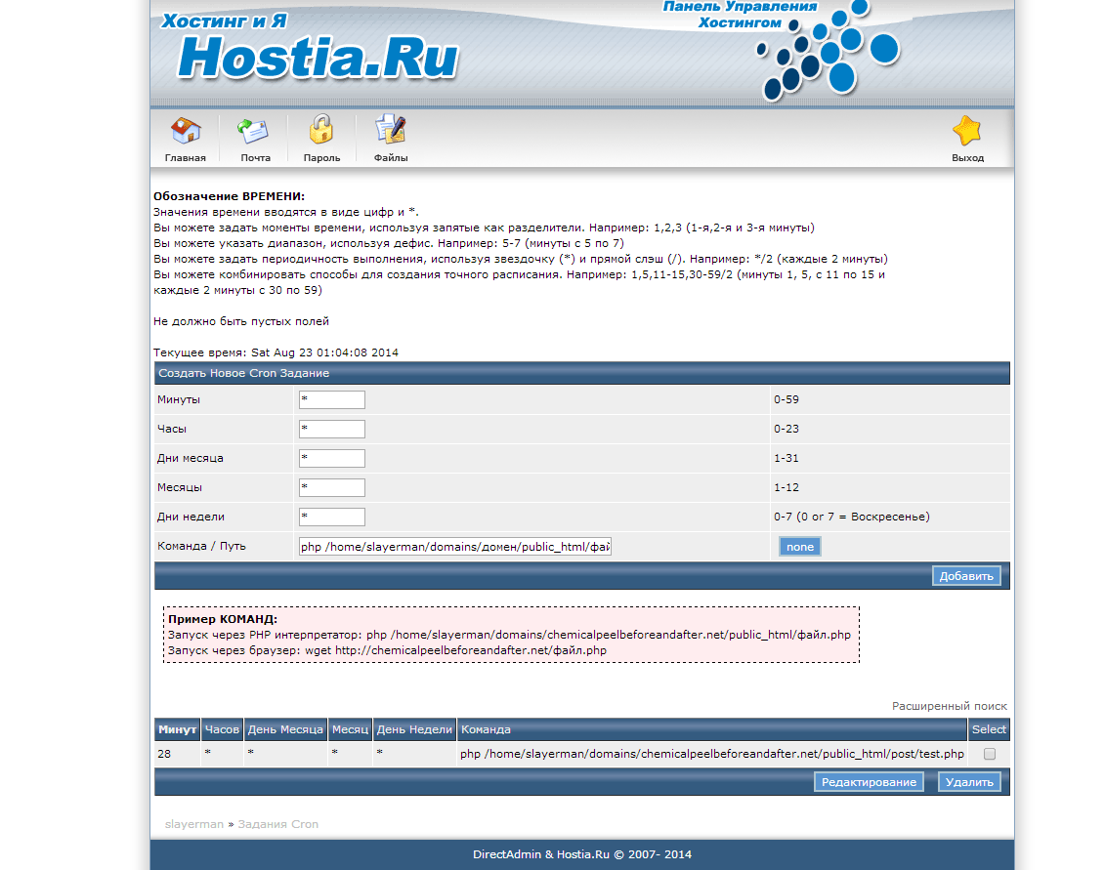Sort by the Месяц column header
Screen dimensions: 1105x870
point(350,729)
